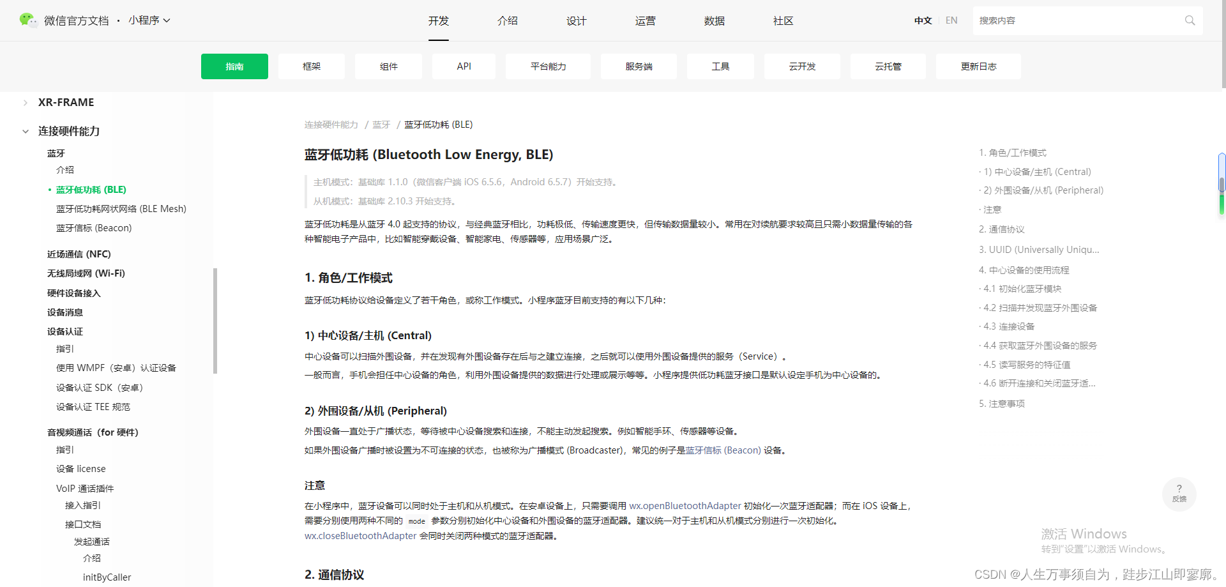Image resolution: width=1226 pixels, height=587 pixels.
Task: Jump to 1) 中心设备/主机 (Central) outline entry
Action: pyautogui.click(x=1038, y=172)
